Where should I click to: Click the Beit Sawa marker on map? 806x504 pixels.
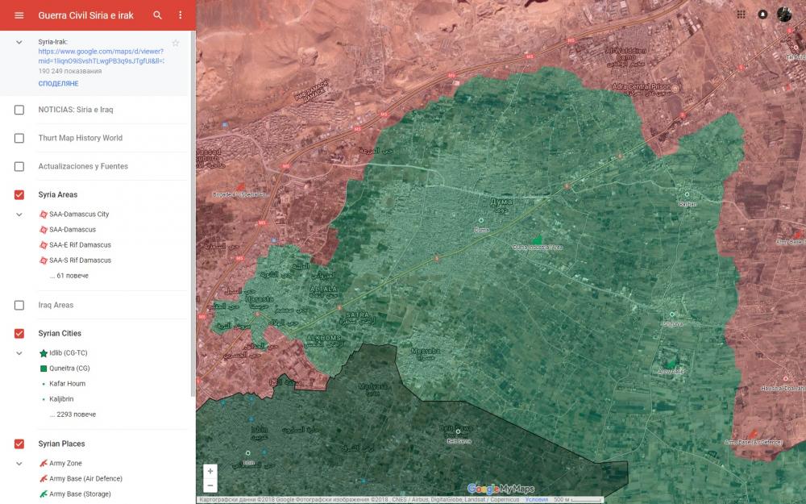click(458, 431)
